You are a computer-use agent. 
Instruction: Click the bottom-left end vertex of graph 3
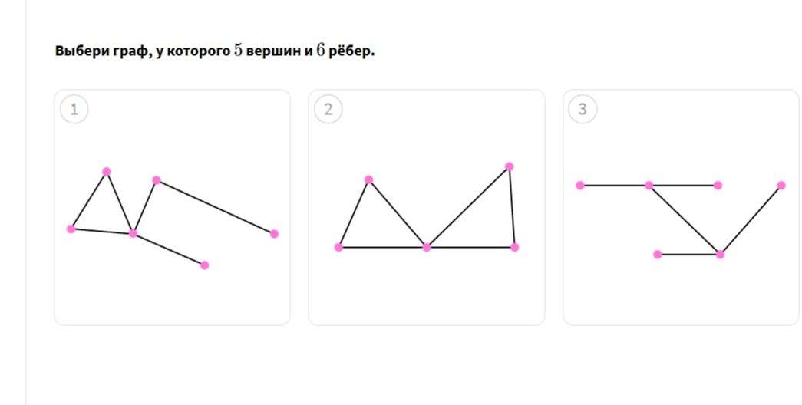coord(658,254)
